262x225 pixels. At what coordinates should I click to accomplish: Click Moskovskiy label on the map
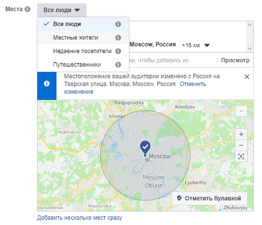coord(100,206)
